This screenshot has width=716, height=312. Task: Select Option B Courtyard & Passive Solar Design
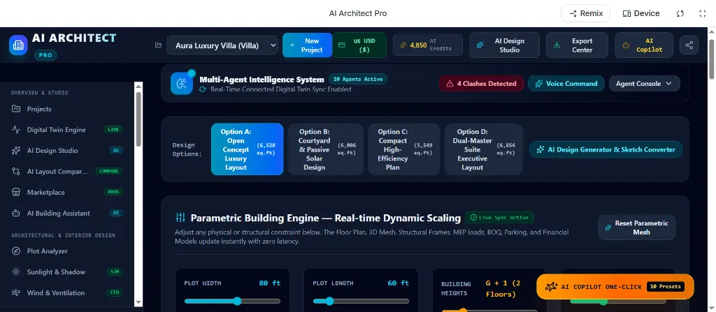pyautogui.click(x=326, y=149)
